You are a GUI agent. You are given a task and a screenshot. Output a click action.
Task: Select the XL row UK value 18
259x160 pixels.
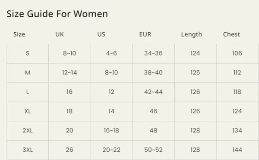(x=69, y=111)
